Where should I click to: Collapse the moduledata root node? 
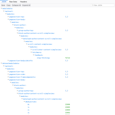(x=1, y=8)
